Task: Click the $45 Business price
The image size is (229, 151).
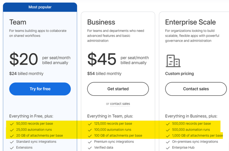Action: (102, 59)
